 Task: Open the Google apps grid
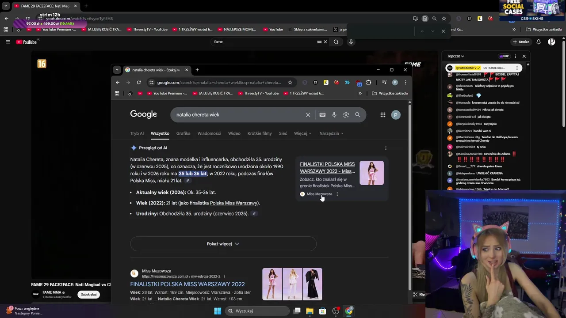click(x=383, y=115)
